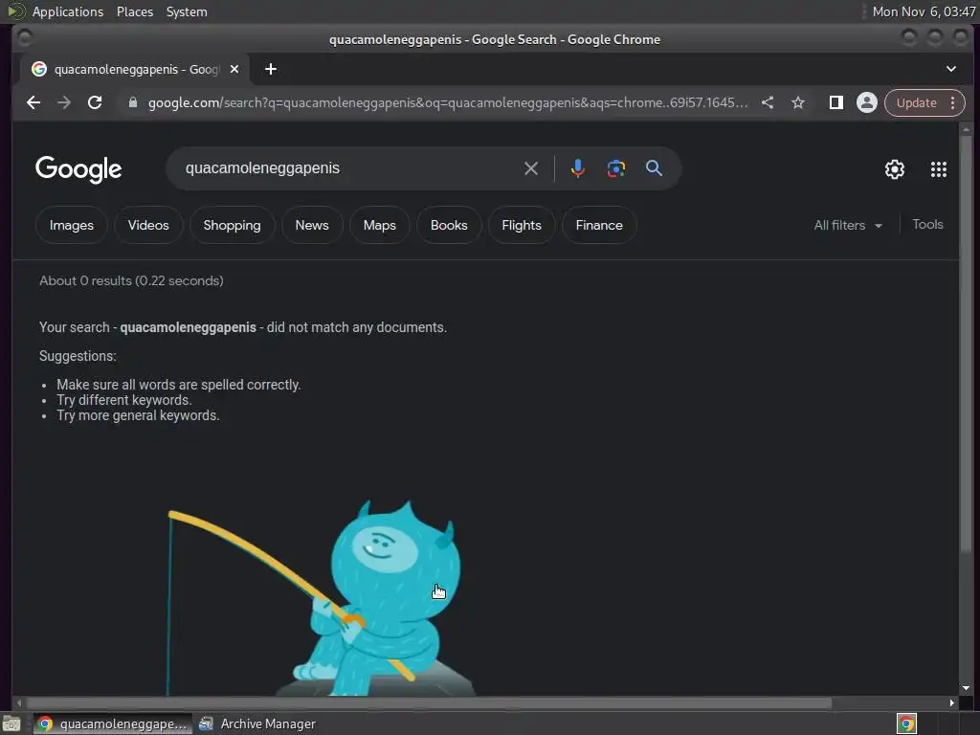The height and width of the screenshot is (735, 980).
Task: Click the horizontal scrollbar thumb
Action: pos(429,702)
